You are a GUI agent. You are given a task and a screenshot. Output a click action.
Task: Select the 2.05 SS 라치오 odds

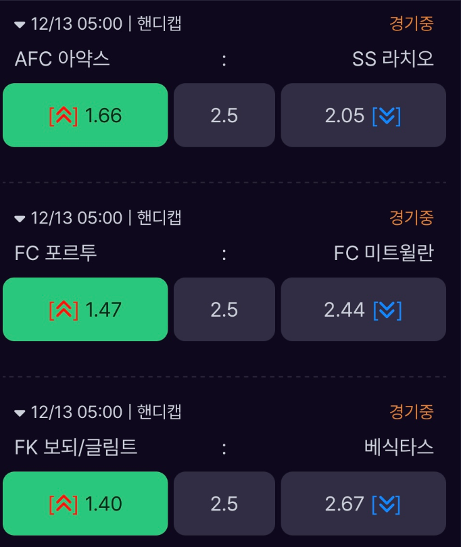[363, 115]
